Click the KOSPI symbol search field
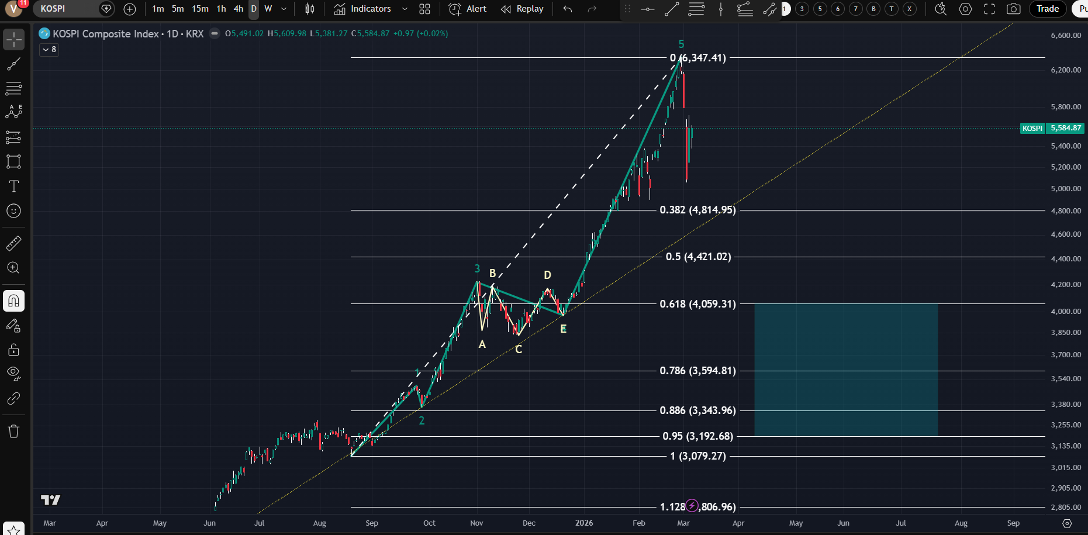Screen dimensions: 1088x535 click(x=64, y=9)
